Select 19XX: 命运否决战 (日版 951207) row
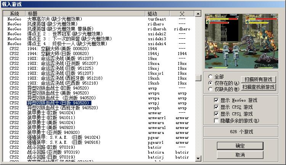Image resolution: width=286 pixels, height=165 pixels. tap(98, 73)
